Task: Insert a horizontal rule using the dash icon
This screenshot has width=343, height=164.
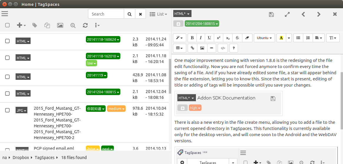Action: tap(211, 48)
